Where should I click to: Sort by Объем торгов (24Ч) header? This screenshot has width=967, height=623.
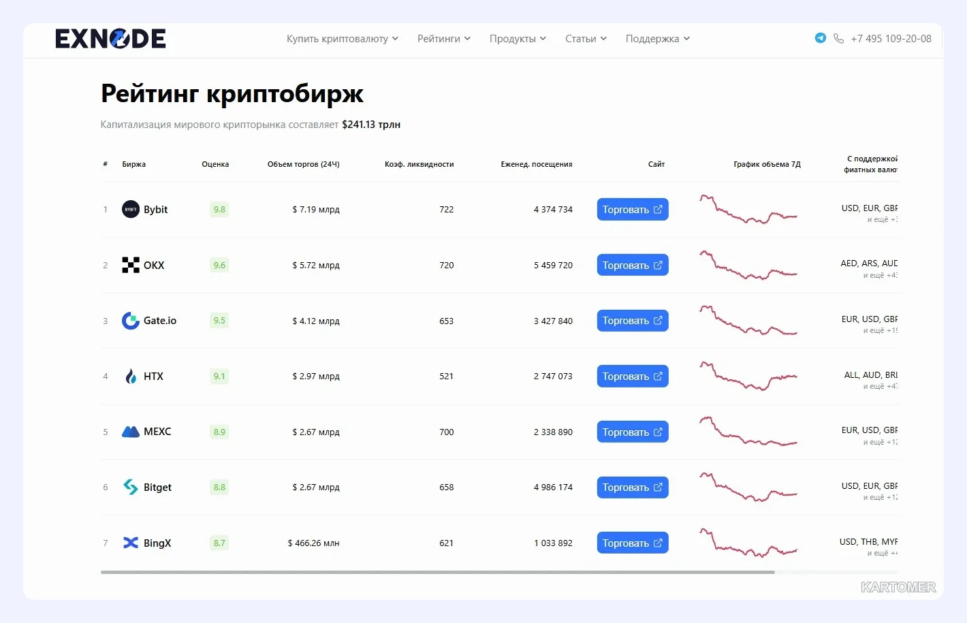pyautogui.click(x=304, y=164)
